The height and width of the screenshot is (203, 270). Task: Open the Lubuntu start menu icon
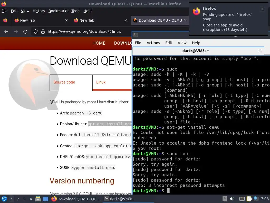coord(4,199)
